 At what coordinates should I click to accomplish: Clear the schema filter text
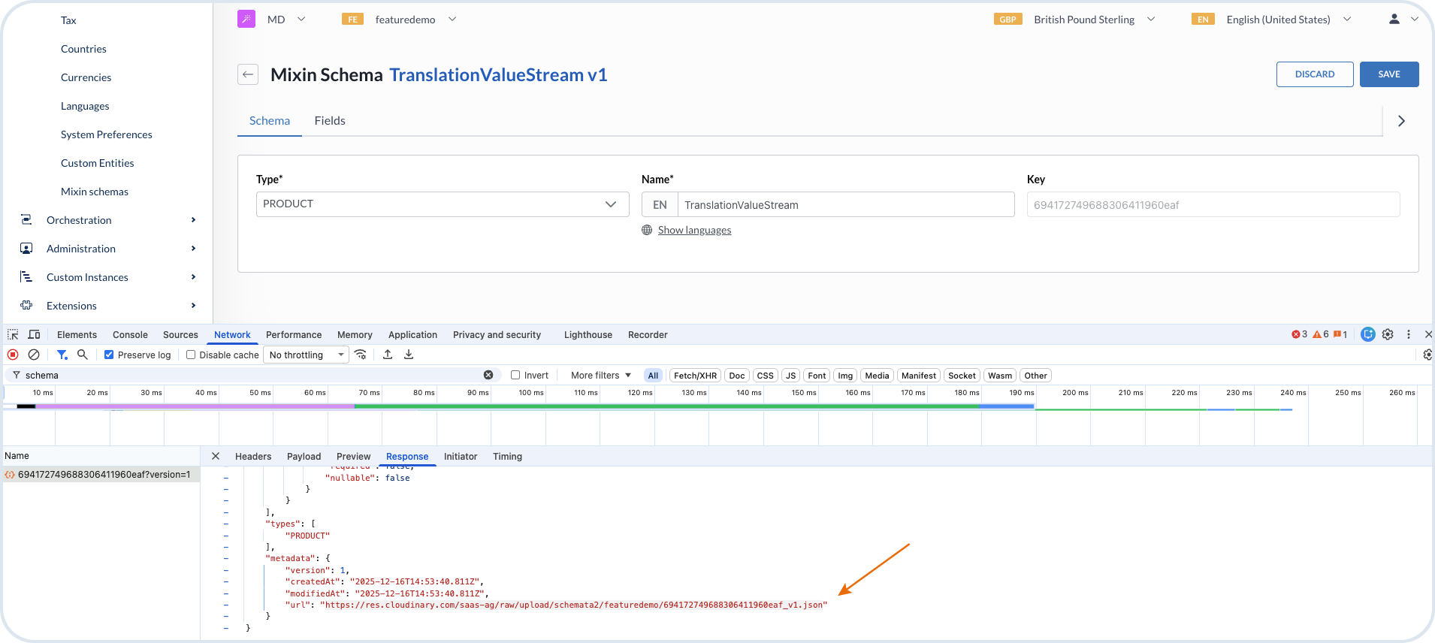[488, 375]
